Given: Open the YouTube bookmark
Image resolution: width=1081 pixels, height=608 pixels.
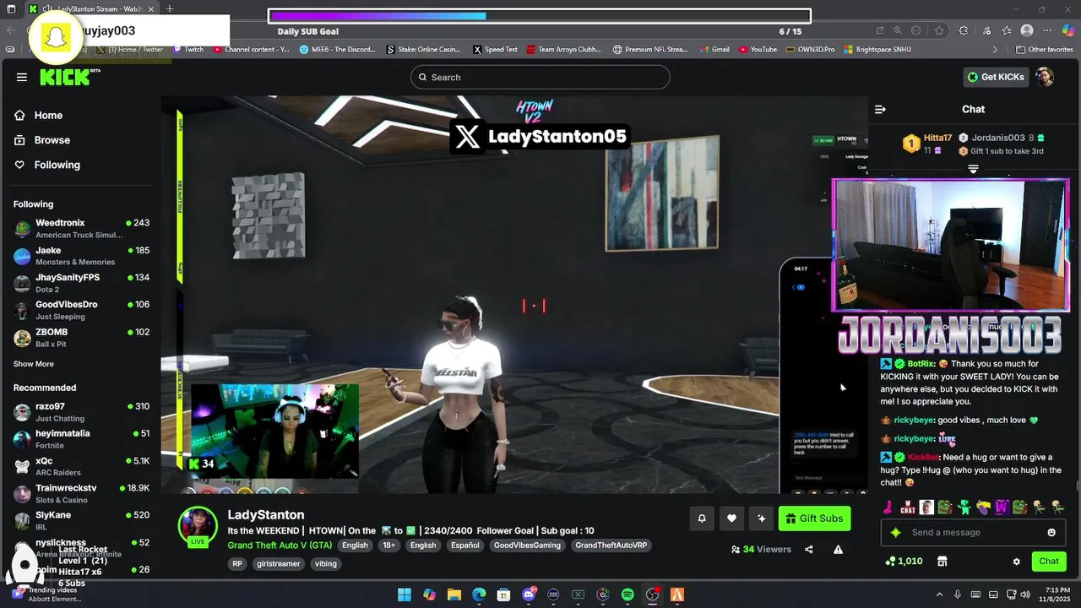Looking at the screenshot, I should tap(758, 50).
